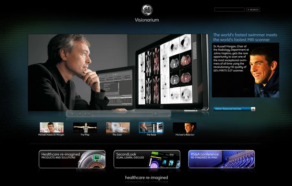This screenshot has height=186, width=292.
Task: Click the stop button in the video player
Action: click(80, 114)
